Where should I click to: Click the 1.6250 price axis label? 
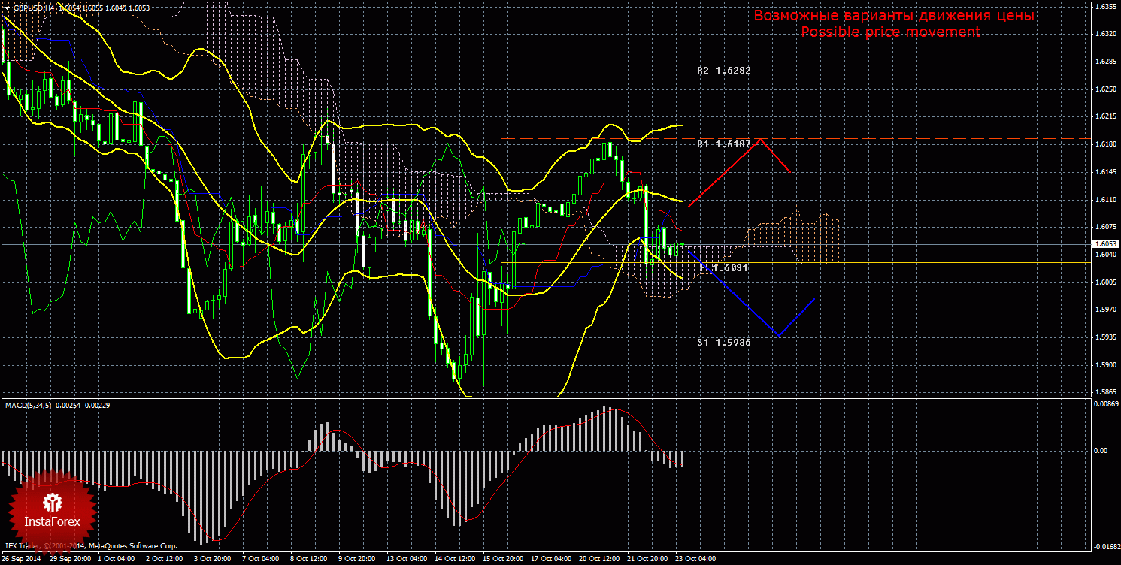click(1105, 89)
